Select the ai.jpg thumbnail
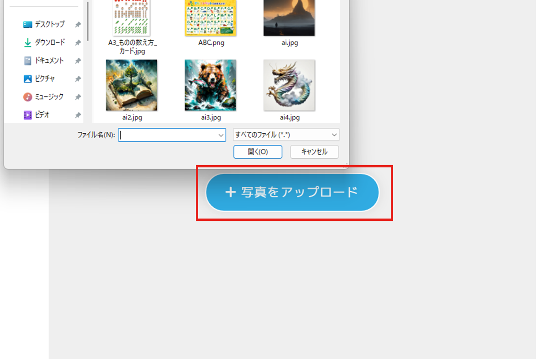This screenshot has height=359, width=539. [289, 18]
